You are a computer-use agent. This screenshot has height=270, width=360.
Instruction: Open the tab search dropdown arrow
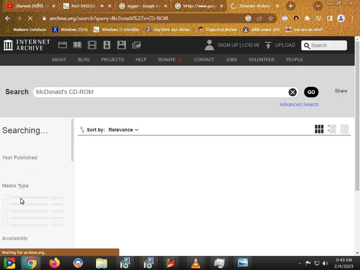[x=318, y=6]
